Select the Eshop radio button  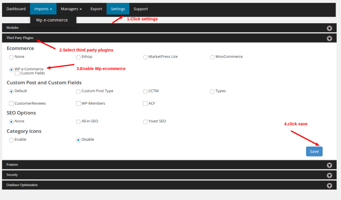click(x=78, y=57)
